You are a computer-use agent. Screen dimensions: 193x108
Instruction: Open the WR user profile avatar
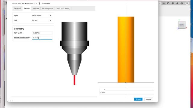point(187,3)
